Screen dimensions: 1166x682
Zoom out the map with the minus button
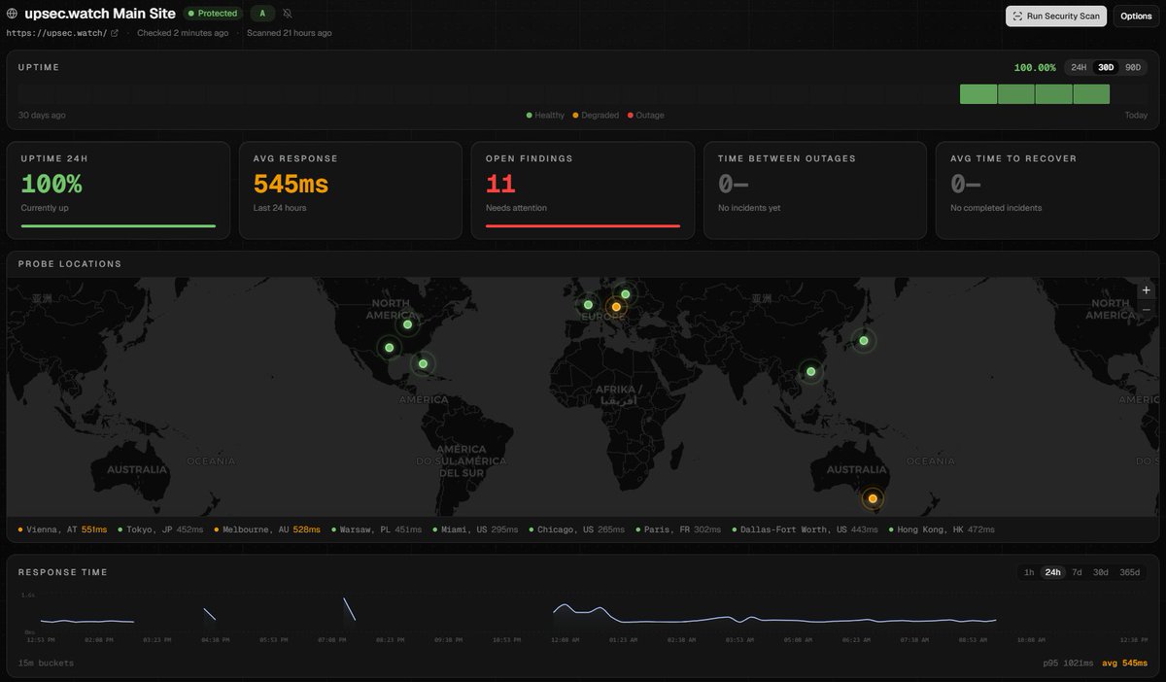click(1147, 309)
